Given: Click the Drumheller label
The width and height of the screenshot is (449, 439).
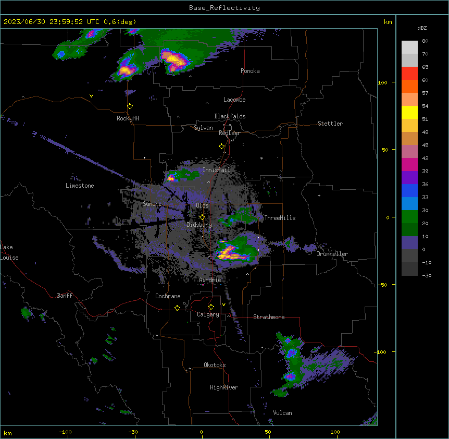Looking at the screenshot, I should (332, 254).
